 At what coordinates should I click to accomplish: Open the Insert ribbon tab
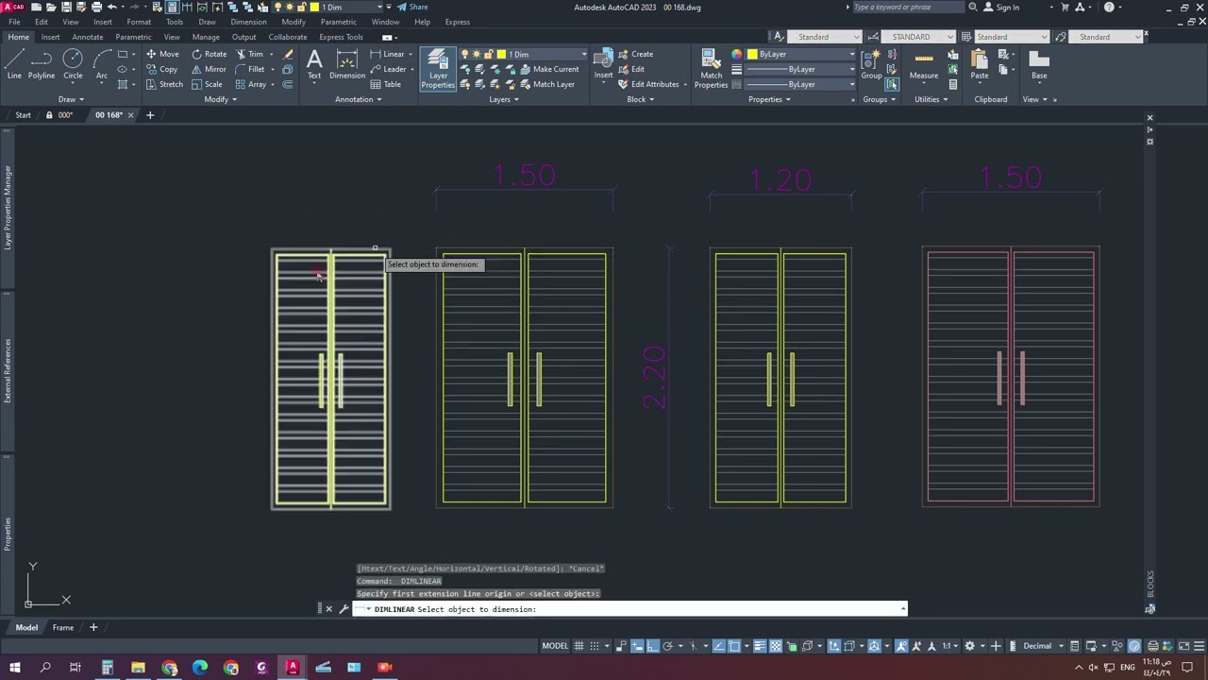[50, 37]
